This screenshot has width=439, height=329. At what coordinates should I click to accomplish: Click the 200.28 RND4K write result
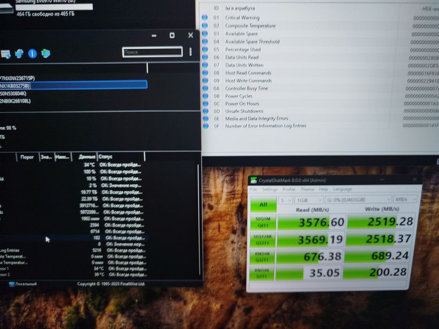(x=376, y=272)
